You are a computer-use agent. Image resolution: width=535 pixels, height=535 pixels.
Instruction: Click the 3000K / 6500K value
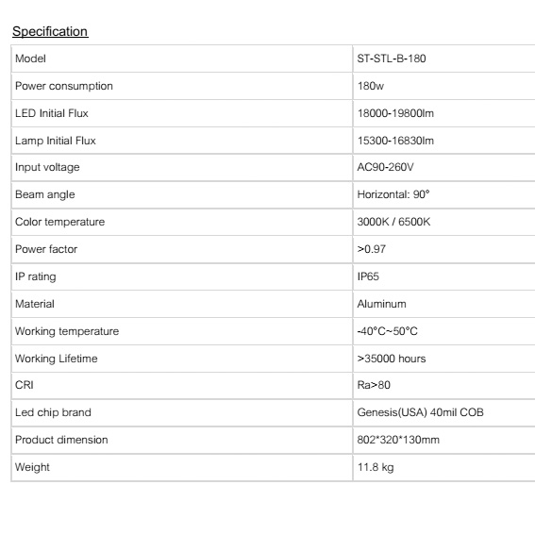coord(393,222)
